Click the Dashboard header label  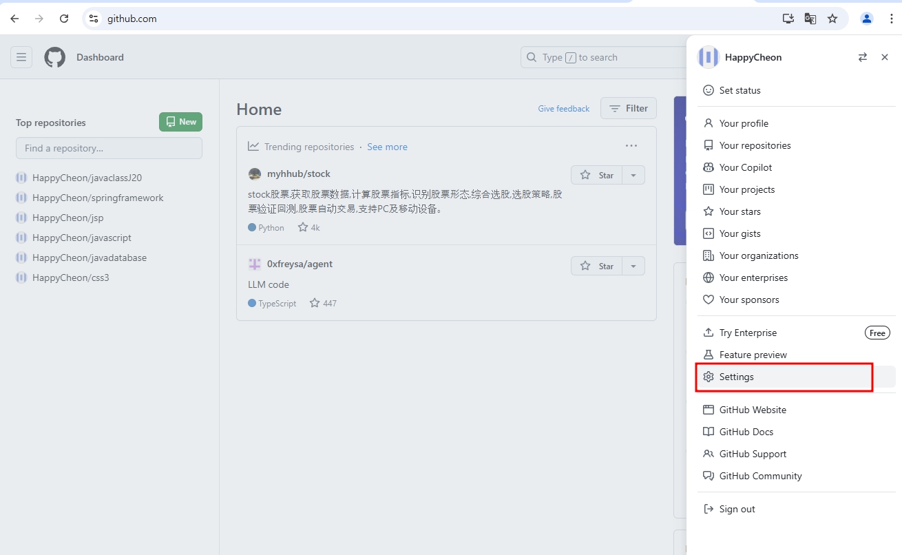point(100,57)
